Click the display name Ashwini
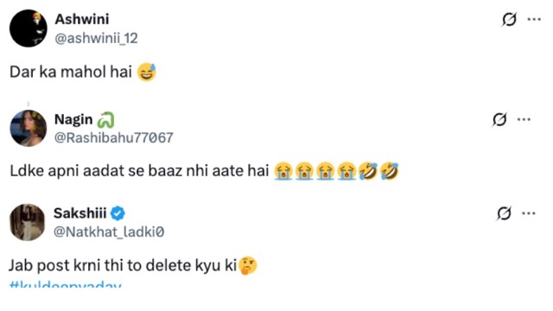This screenshot has width=553, height=311. (82, 19)
